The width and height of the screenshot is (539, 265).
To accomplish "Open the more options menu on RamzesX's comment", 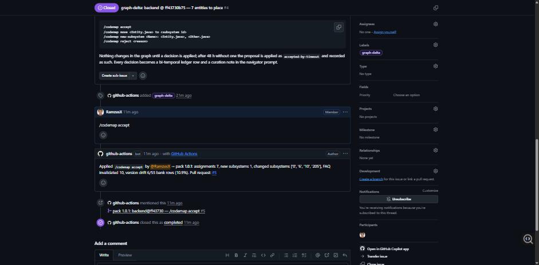I will pos(345,112).
